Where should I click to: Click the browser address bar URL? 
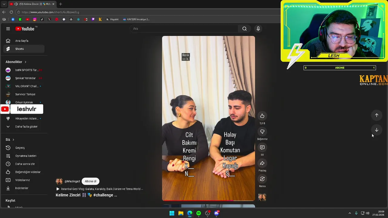click(x=50, y=12)
